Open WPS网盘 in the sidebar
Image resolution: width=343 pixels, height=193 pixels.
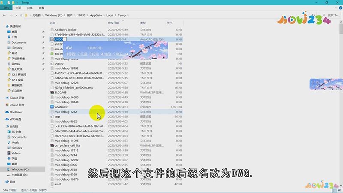(15, 119)
